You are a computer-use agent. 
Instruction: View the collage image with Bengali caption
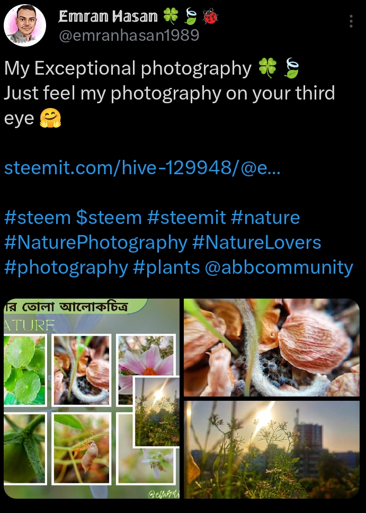pos(92,399)
